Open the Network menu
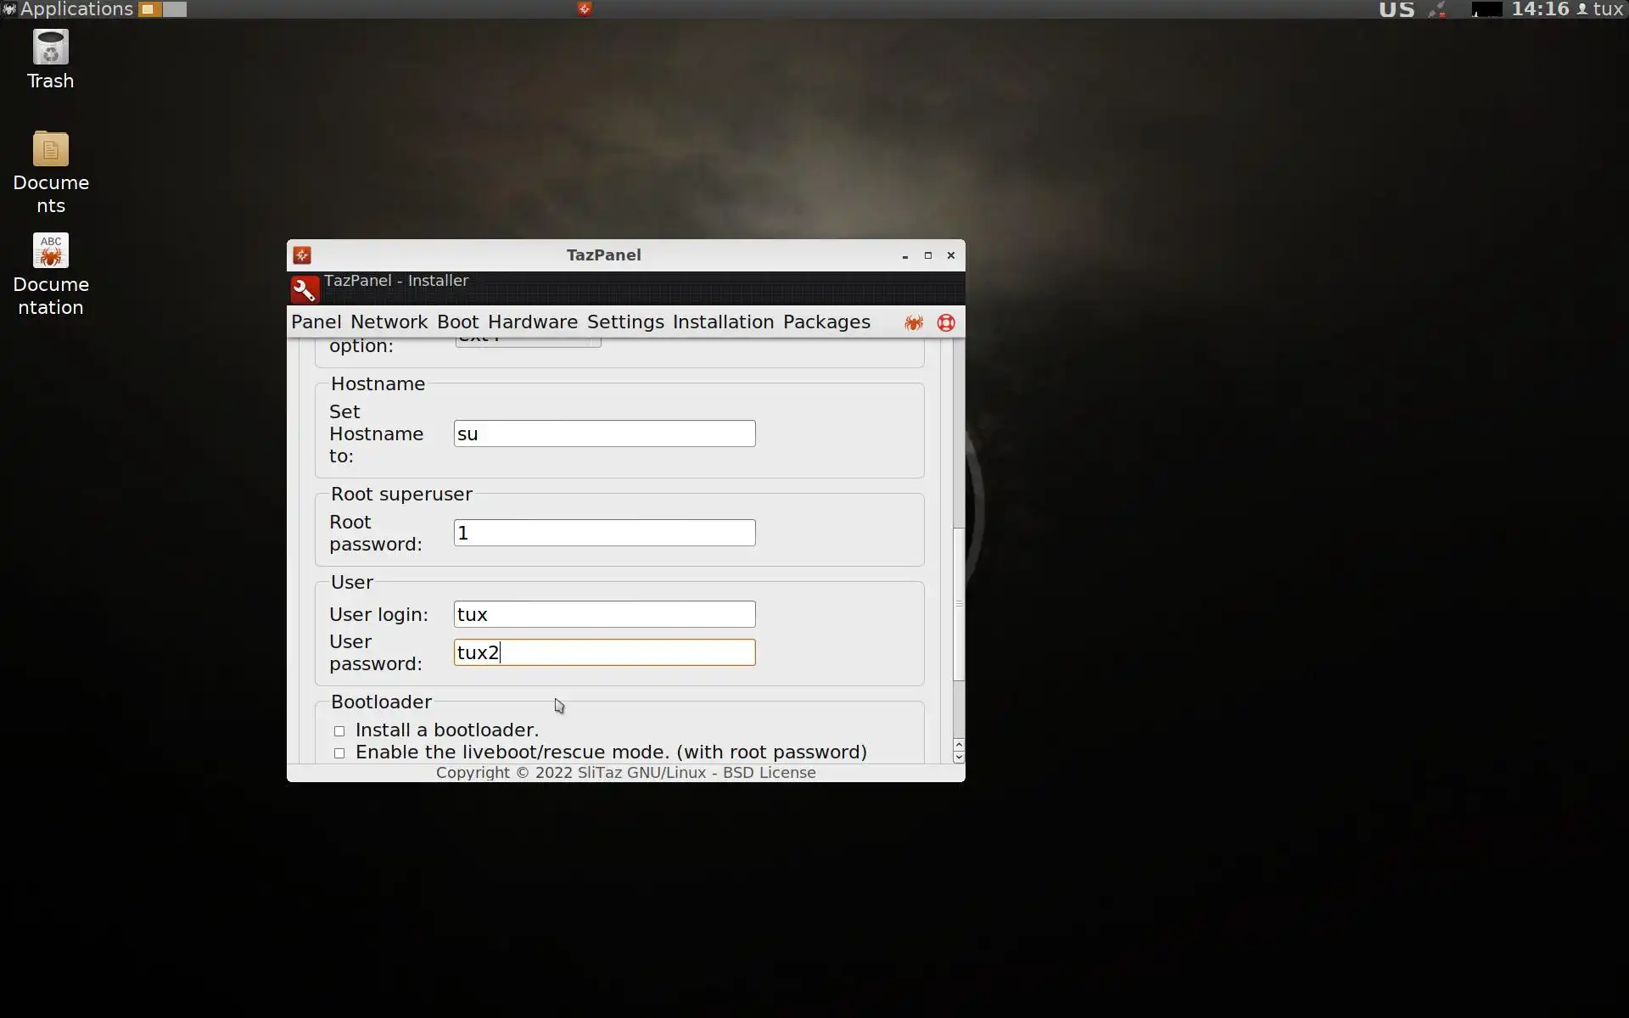The height and width of the screenshot is (1018, 1629). [389, 322]
